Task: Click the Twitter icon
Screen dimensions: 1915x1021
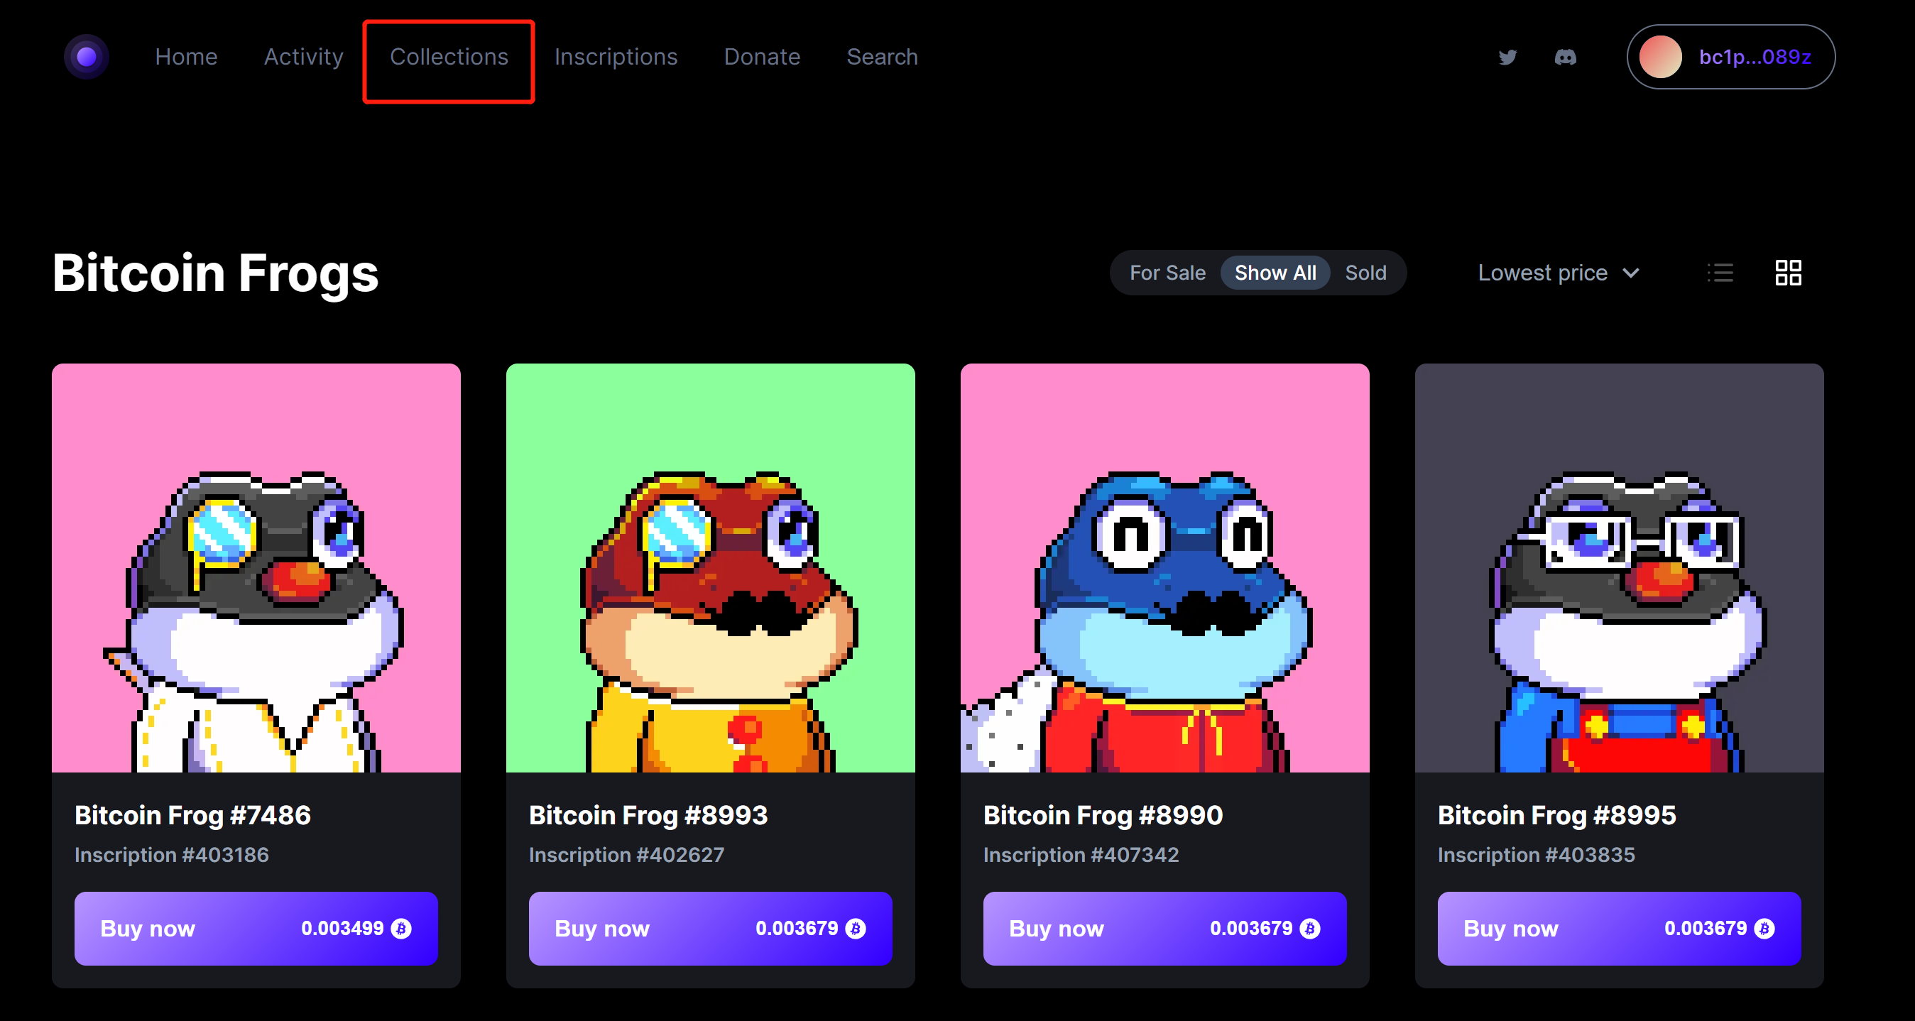Action: click(x=1508, y=57)
